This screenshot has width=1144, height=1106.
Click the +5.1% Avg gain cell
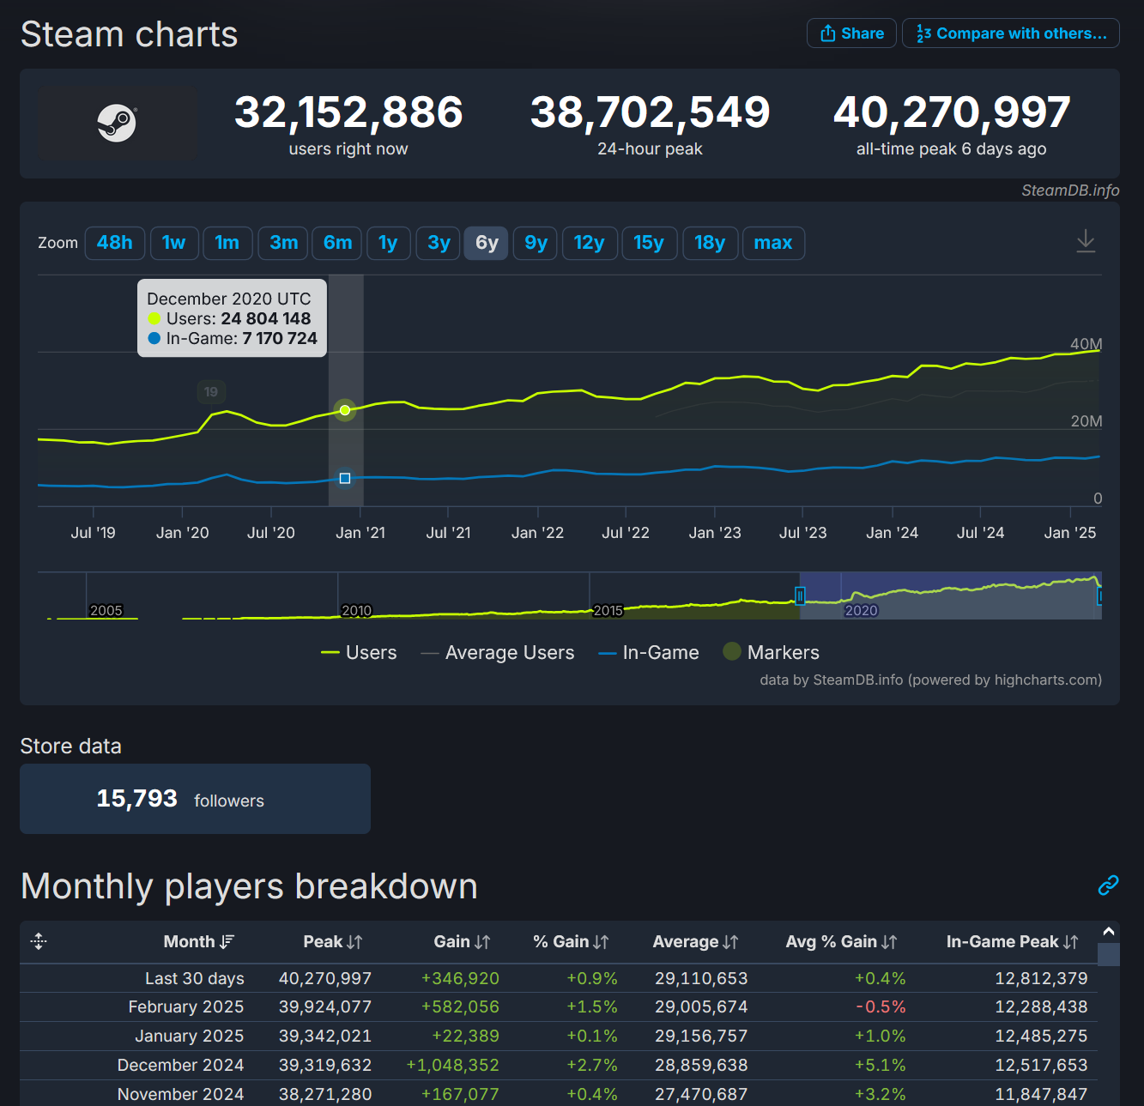(881, 1065)
